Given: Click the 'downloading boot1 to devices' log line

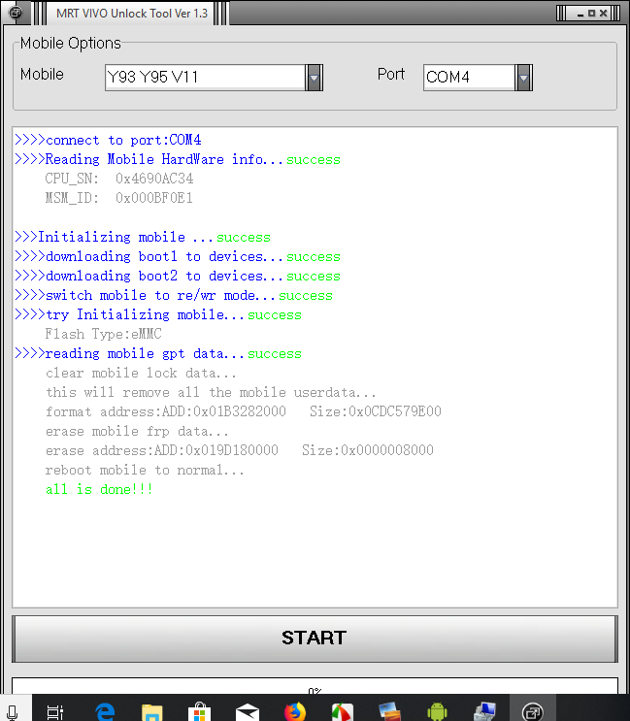Looking at the screenshot, I should 178,256.
